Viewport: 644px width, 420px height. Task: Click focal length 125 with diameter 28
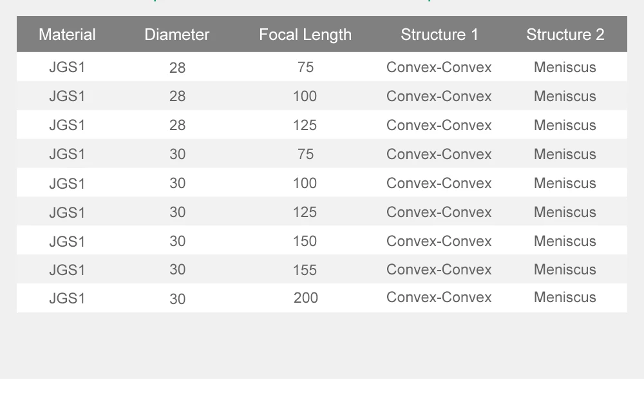click(305, 125)
